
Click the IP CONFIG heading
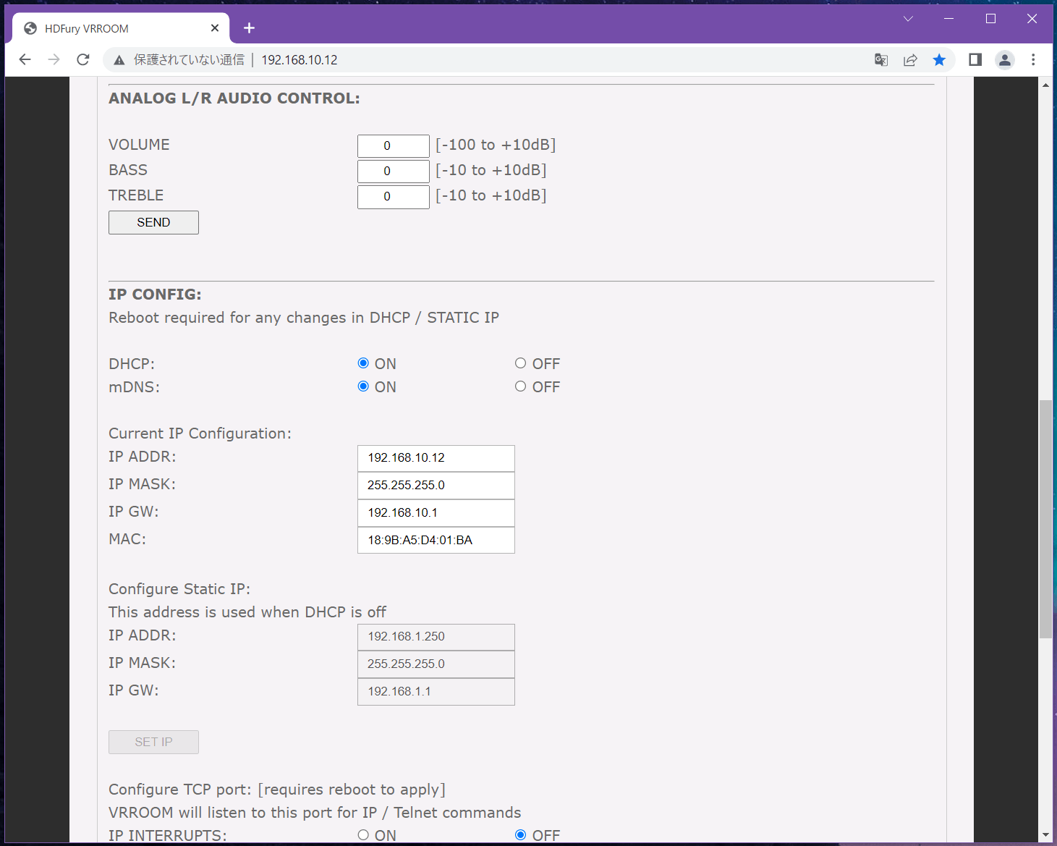pos(155,295)
